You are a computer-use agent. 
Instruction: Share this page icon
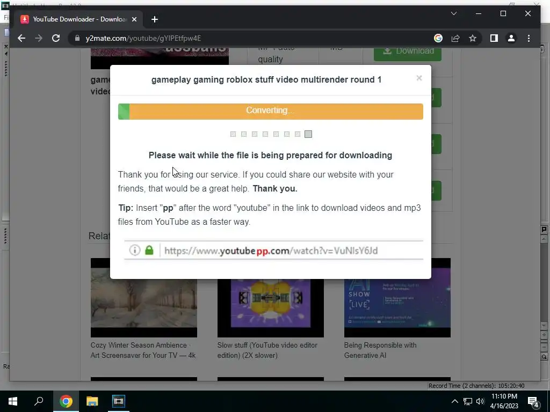(x=455, y=38)
